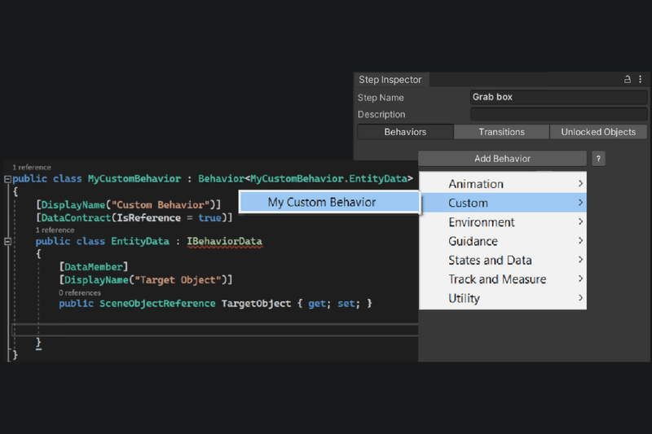
Task: Collapse the MyCustomBehavior class code block
Action: (x=7, y=178)
